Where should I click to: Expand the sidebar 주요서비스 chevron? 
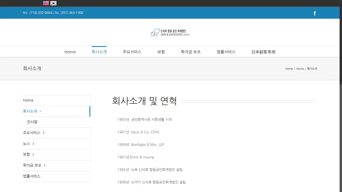pos(44,133)
